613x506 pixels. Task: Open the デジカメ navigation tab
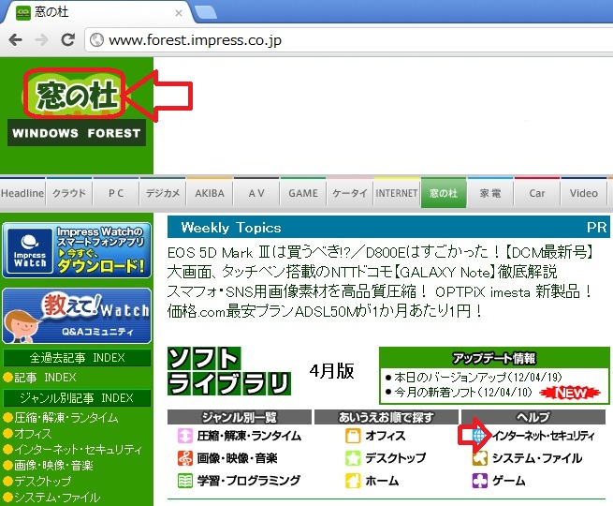tap(163, 193)
